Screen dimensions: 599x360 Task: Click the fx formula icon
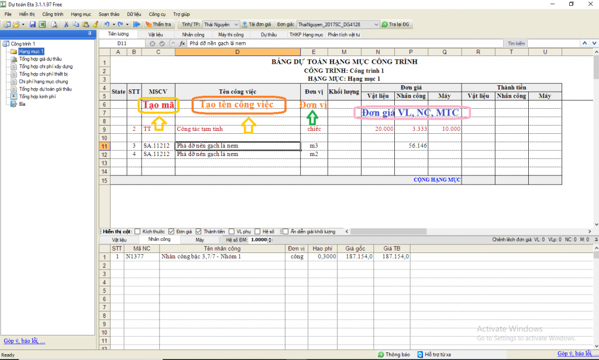182,43
